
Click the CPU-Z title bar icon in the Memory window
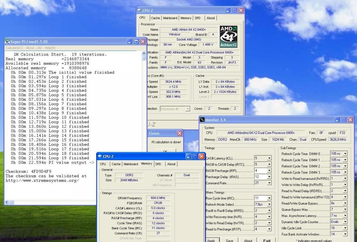click(100, 156)
